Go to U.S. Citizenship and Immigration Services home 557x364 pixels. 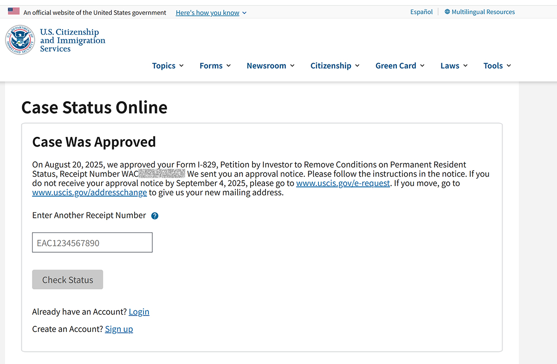click(x=72, y=40)
